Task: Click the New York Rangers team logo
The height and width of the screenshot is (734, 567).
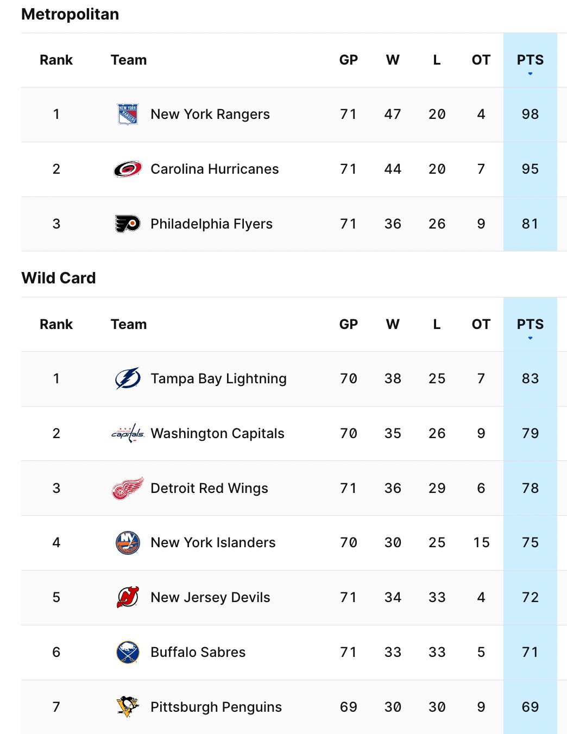Action: [127, 114]
